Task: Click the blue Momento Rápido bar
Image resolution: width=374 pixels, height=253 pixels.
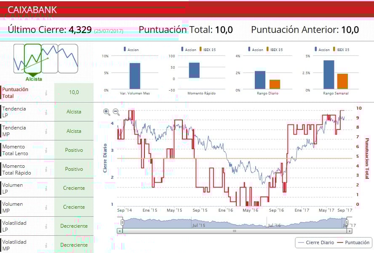Action: click(x=194, y=70)
